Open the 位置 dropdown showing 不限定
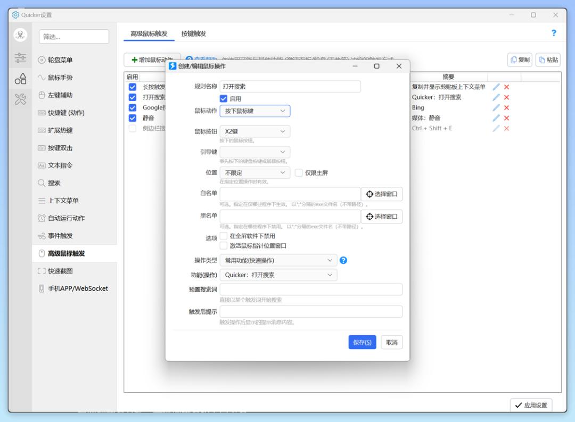575x422 pixels. point(255,173)
